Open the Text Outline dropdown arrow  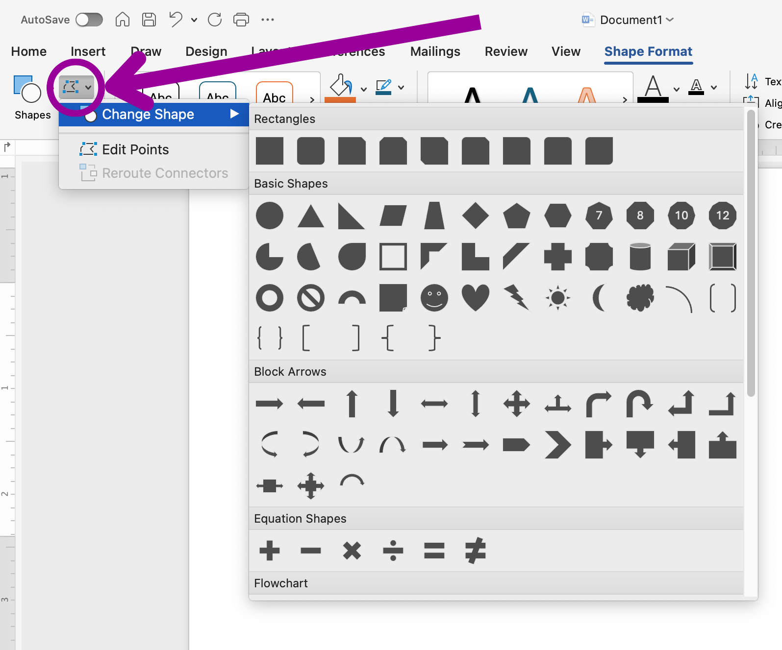tap(714, 87)
